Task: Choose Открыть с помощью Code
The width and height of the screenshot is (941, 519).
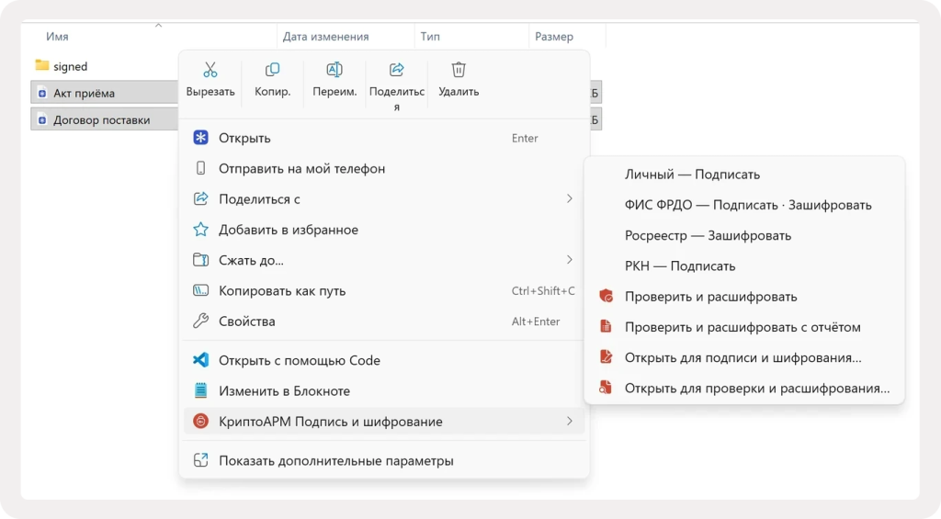Action: coord(384,360)
